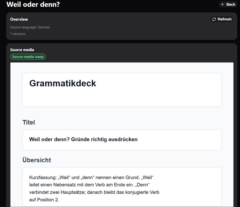The image size is (240, 207).
Task: Select the 'Weil oder denn?' page heading
Action: pyautogui.click(x=33, y=4)
